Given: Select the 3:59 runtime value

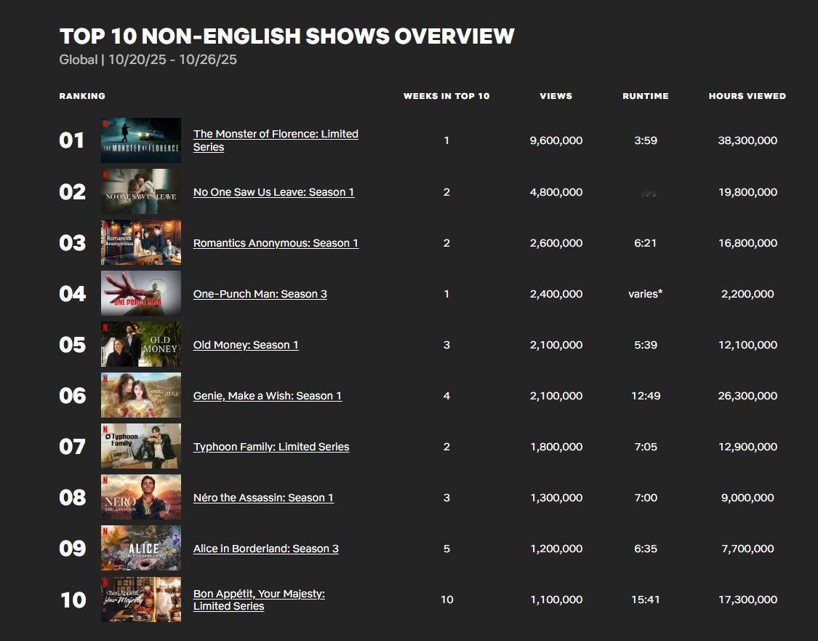Looking at the screenshot, I should click(646, 140).
